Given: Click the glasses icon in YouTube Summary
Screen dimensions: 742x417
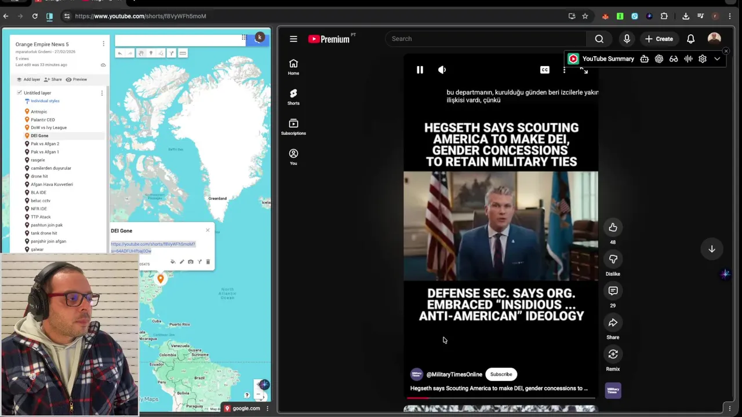Looking at the screenshot, I should pyautogui.click(x=673, y=58).
